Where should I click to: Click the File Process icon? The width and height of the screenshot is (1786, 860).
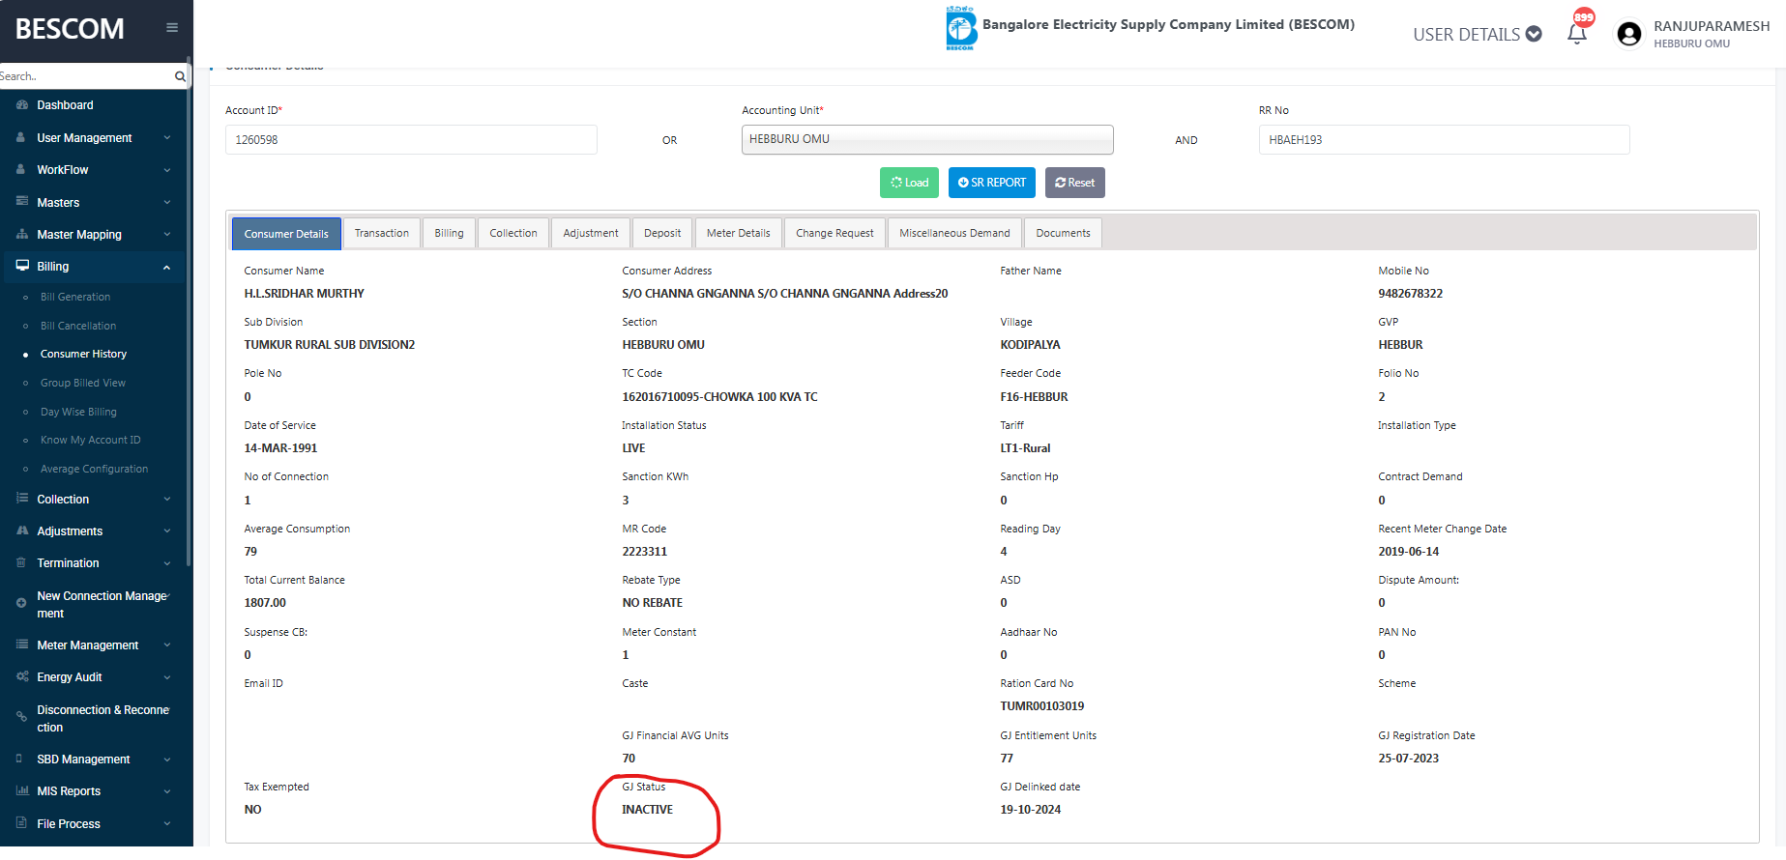tap(21, 823)
